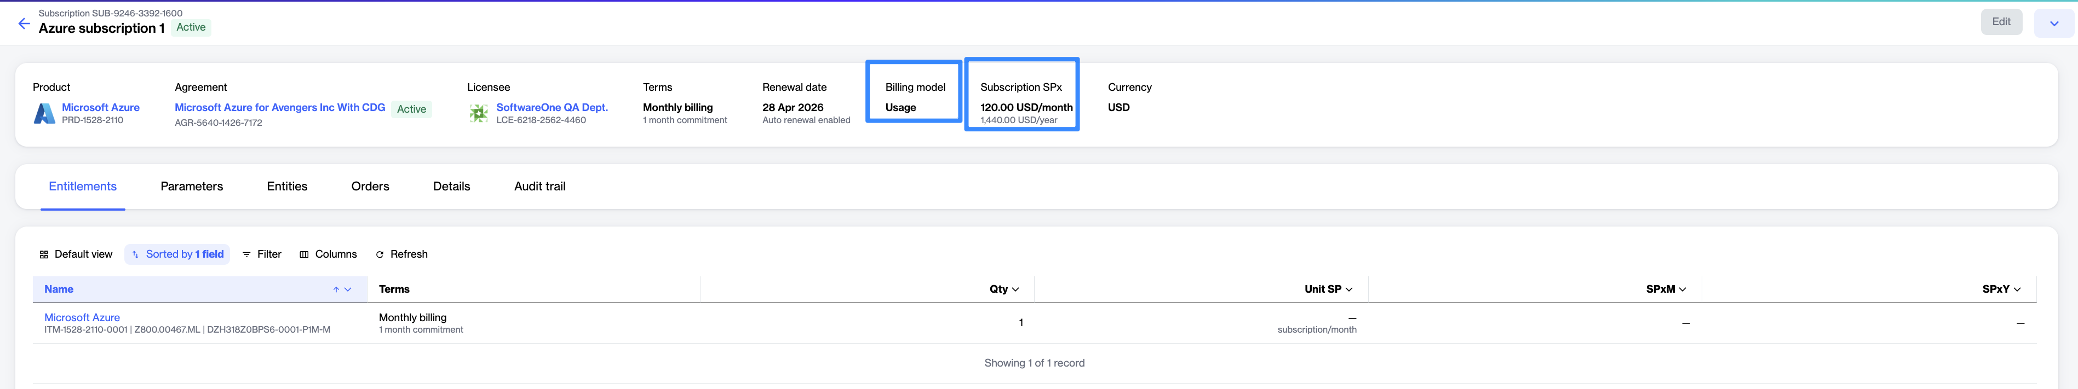The image size is (2078, 389).
Task: Open the SPxY column dropdown
Action: click(x=2017, y=290)
